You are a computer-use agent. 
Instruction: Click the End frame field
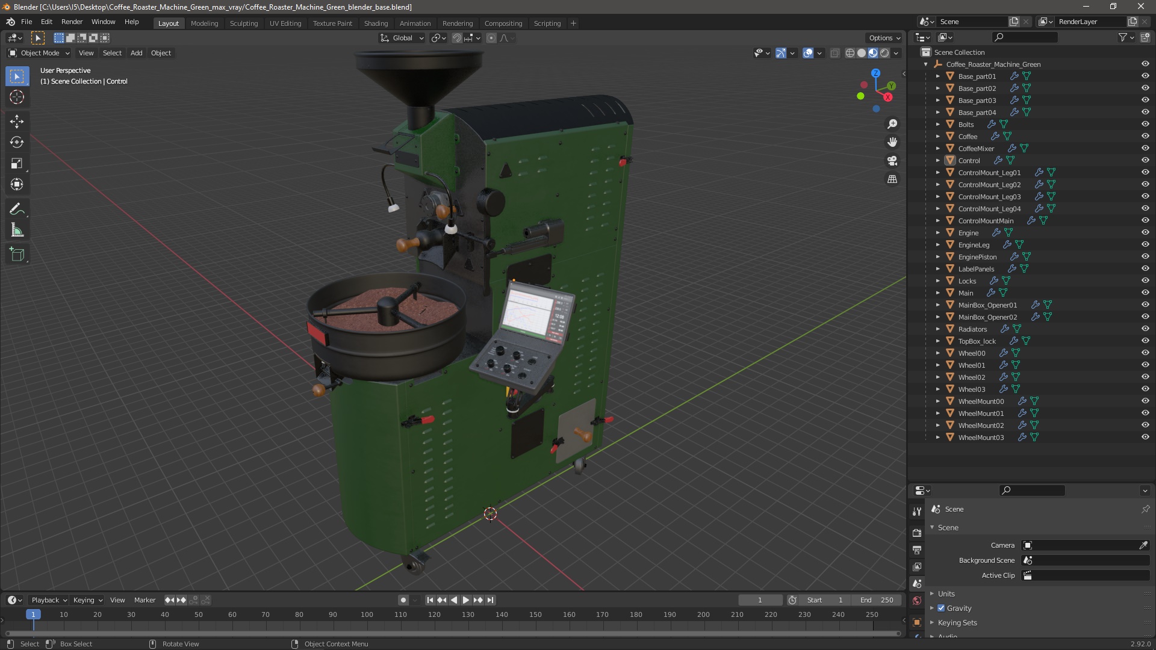point(877,600)
